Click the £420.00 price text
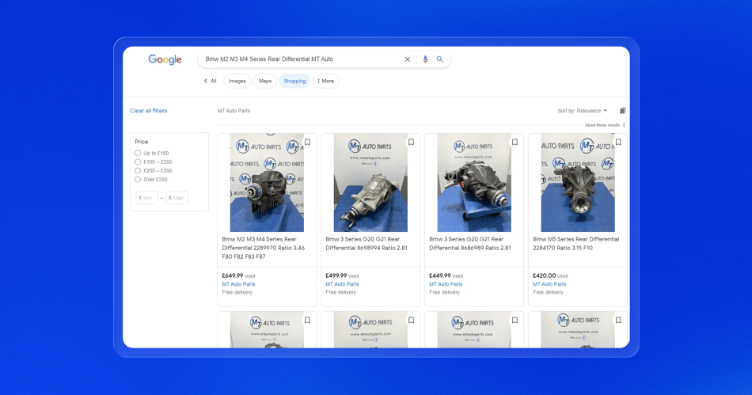 coord(544,275)
